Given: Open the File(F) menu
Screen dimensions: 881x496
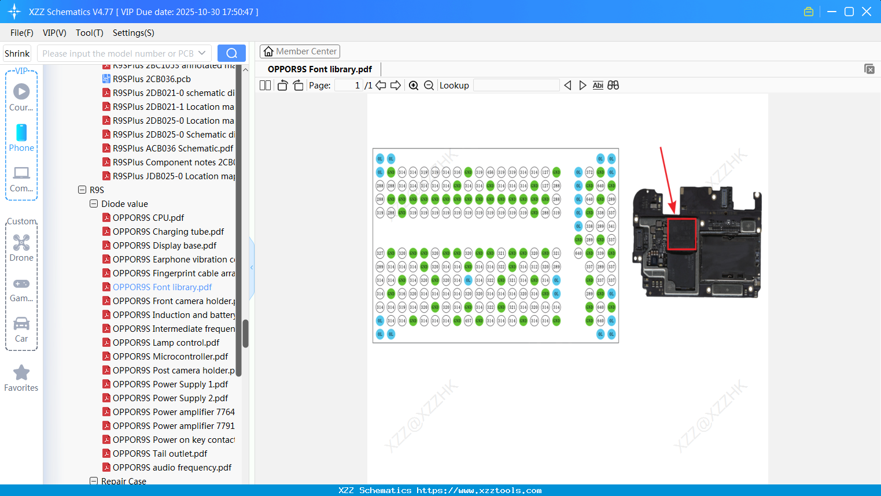Looking at the screenshot, I should pyautogui.click(x=22, y=33).
